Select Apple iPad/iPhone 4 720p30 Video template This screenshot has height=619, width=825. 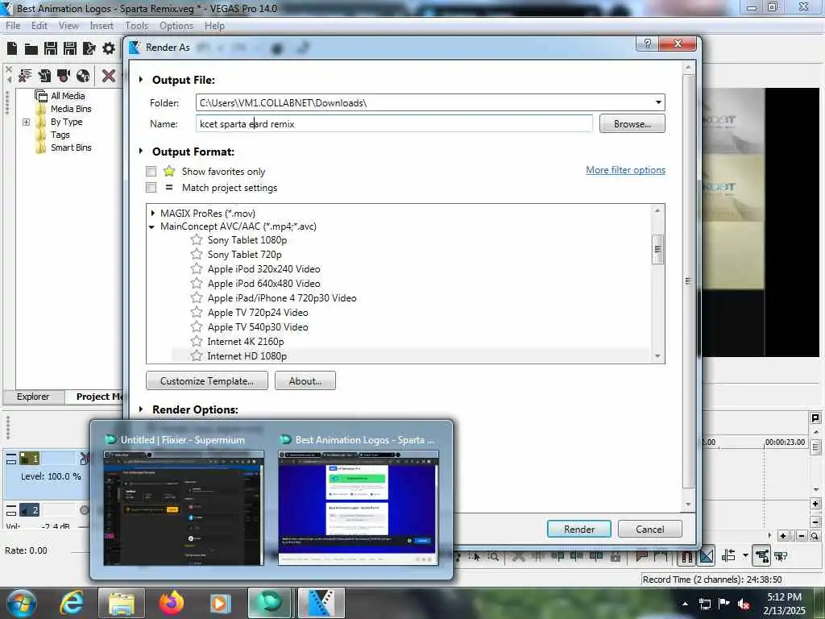coord(282,298)
